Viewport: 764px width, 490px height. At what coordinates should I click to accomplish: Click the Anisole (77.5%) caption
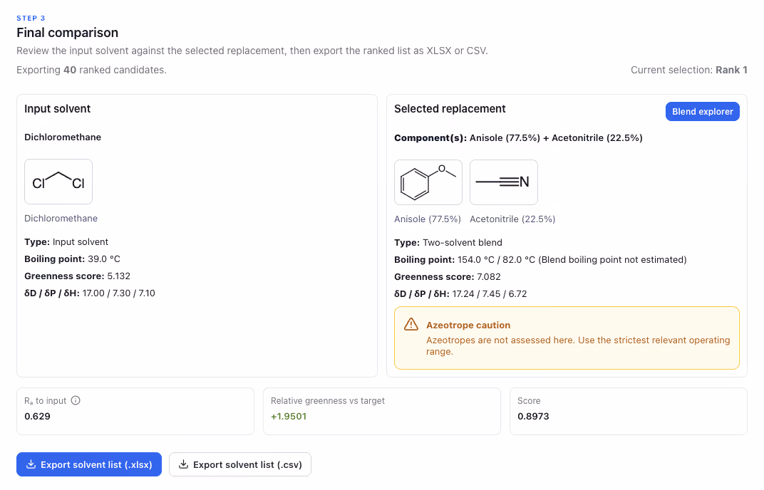(x=428, y=219)
